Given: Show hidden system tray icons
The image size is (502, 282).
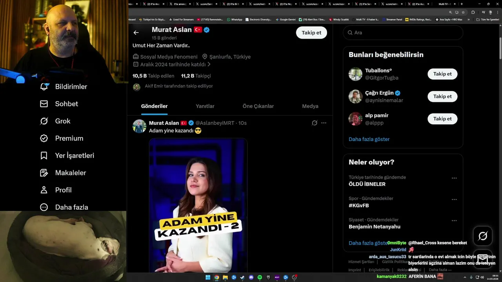Looking at the screenshot, I should point(465,277).
